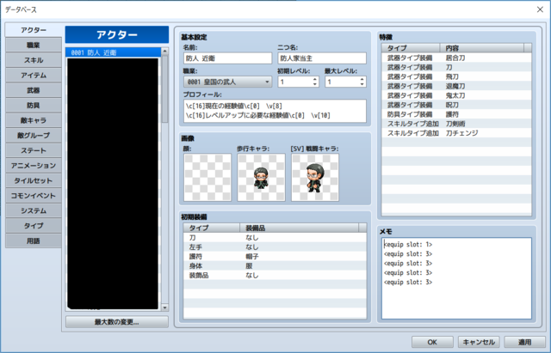
Task: Increase the 最大レベル value with up arrow
Action: (362, 79)
